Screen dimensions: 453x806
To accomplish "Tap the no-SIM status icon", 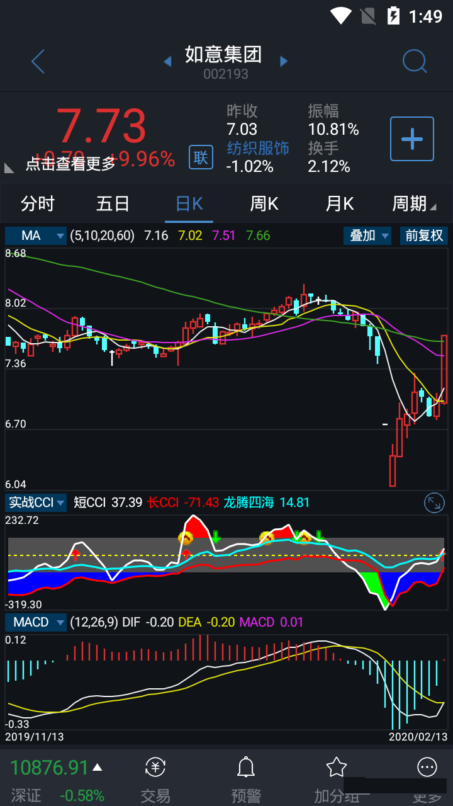I will [x=368, y=16].
